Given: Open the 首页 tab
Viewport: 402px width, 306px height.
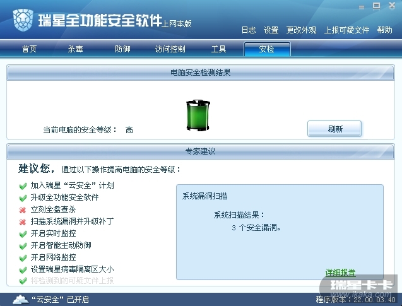Looking at the screenshot, I should 29,49.
